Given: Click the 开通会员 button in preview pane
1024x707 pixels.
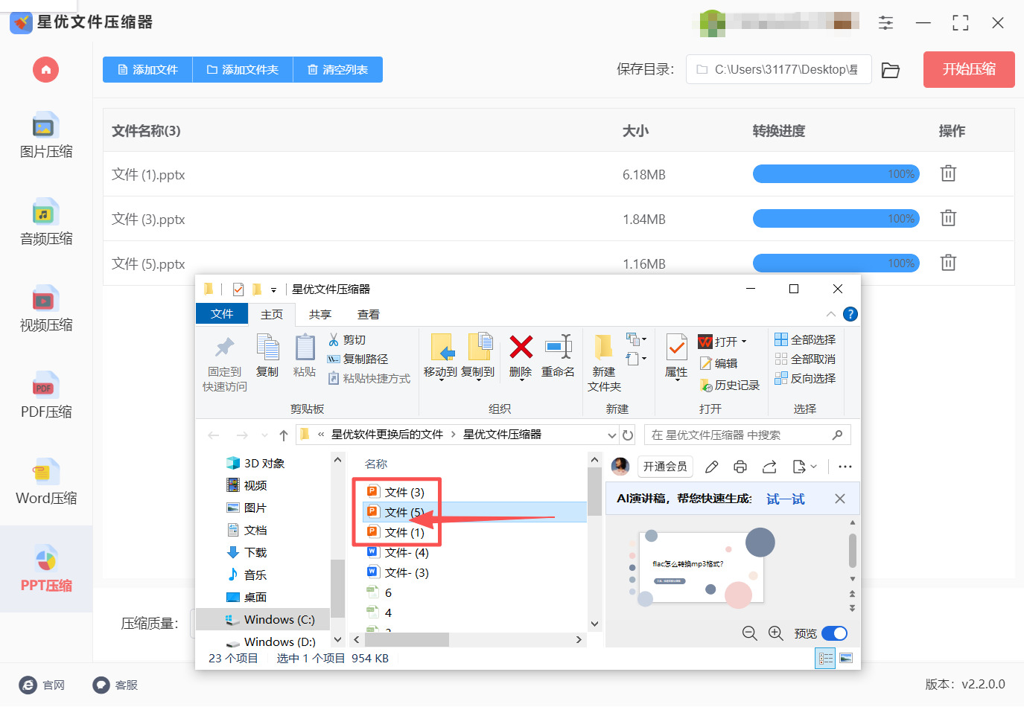Looking at the screenshot, I should tap(665, 467).
